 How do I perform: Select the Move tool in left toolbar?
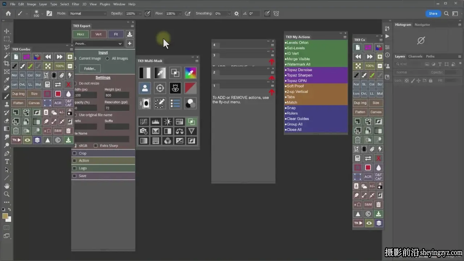coord(7,31)
